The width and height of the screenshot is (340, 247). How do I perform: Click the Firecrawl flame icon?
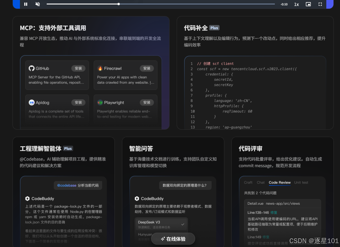click(x=101, y=68)
